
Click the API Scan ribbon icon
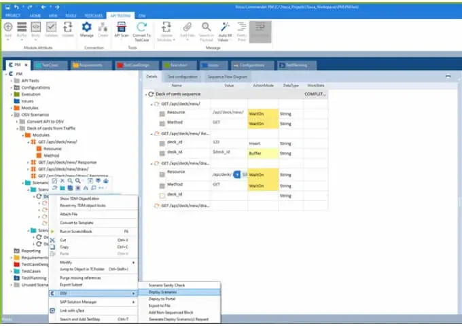(x=122, y=30)
